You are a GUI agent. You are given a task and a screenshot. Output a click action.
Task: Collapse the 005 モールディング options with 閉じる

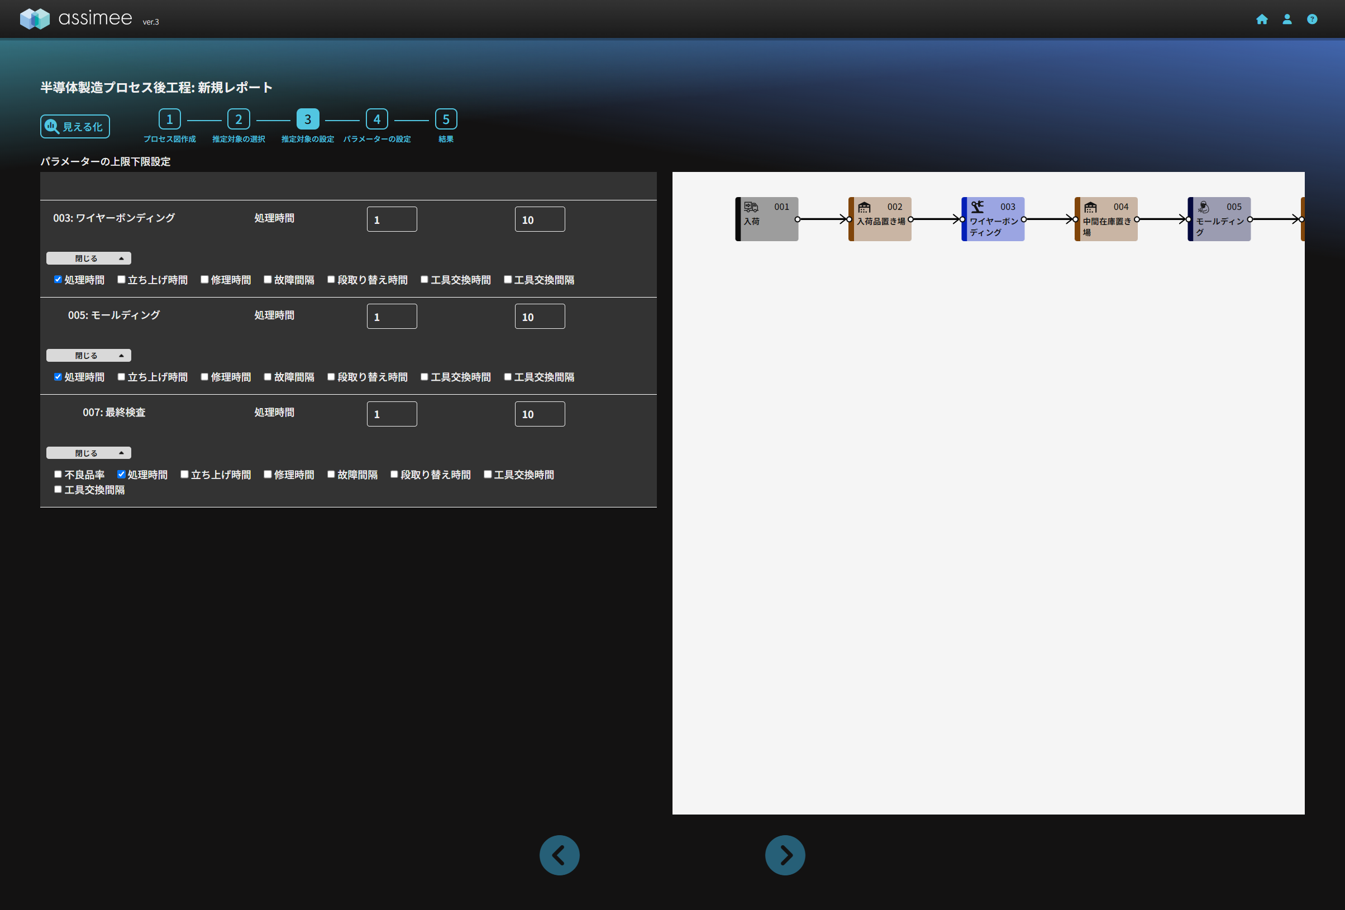click(89, 355)
